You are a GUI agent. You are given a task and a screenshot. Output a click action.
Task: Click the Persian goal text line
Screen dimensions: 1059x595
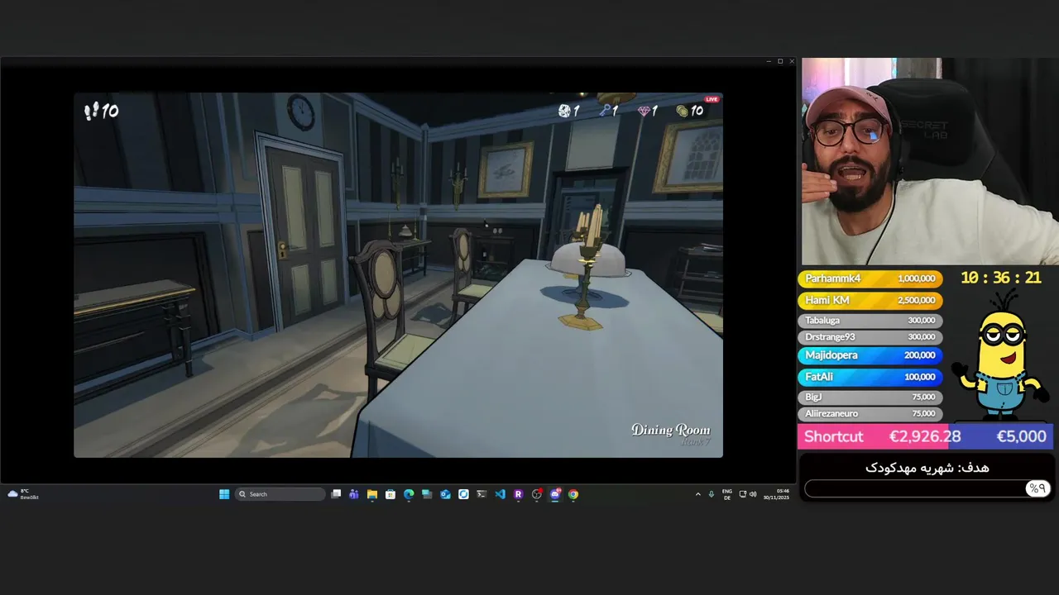click(927, 468)
